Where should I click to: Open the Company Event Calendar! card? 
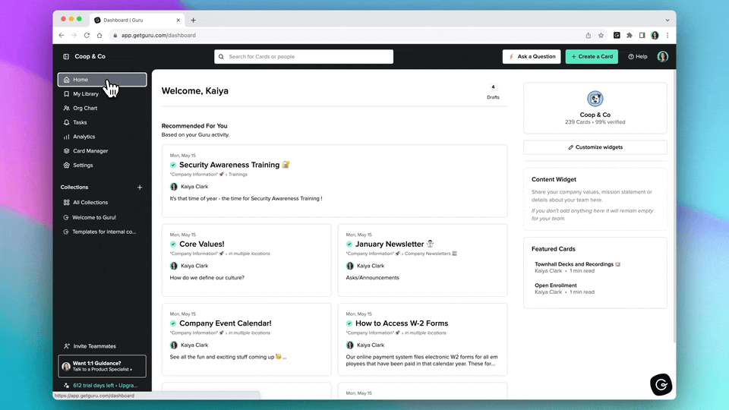[x=246, y=339]
